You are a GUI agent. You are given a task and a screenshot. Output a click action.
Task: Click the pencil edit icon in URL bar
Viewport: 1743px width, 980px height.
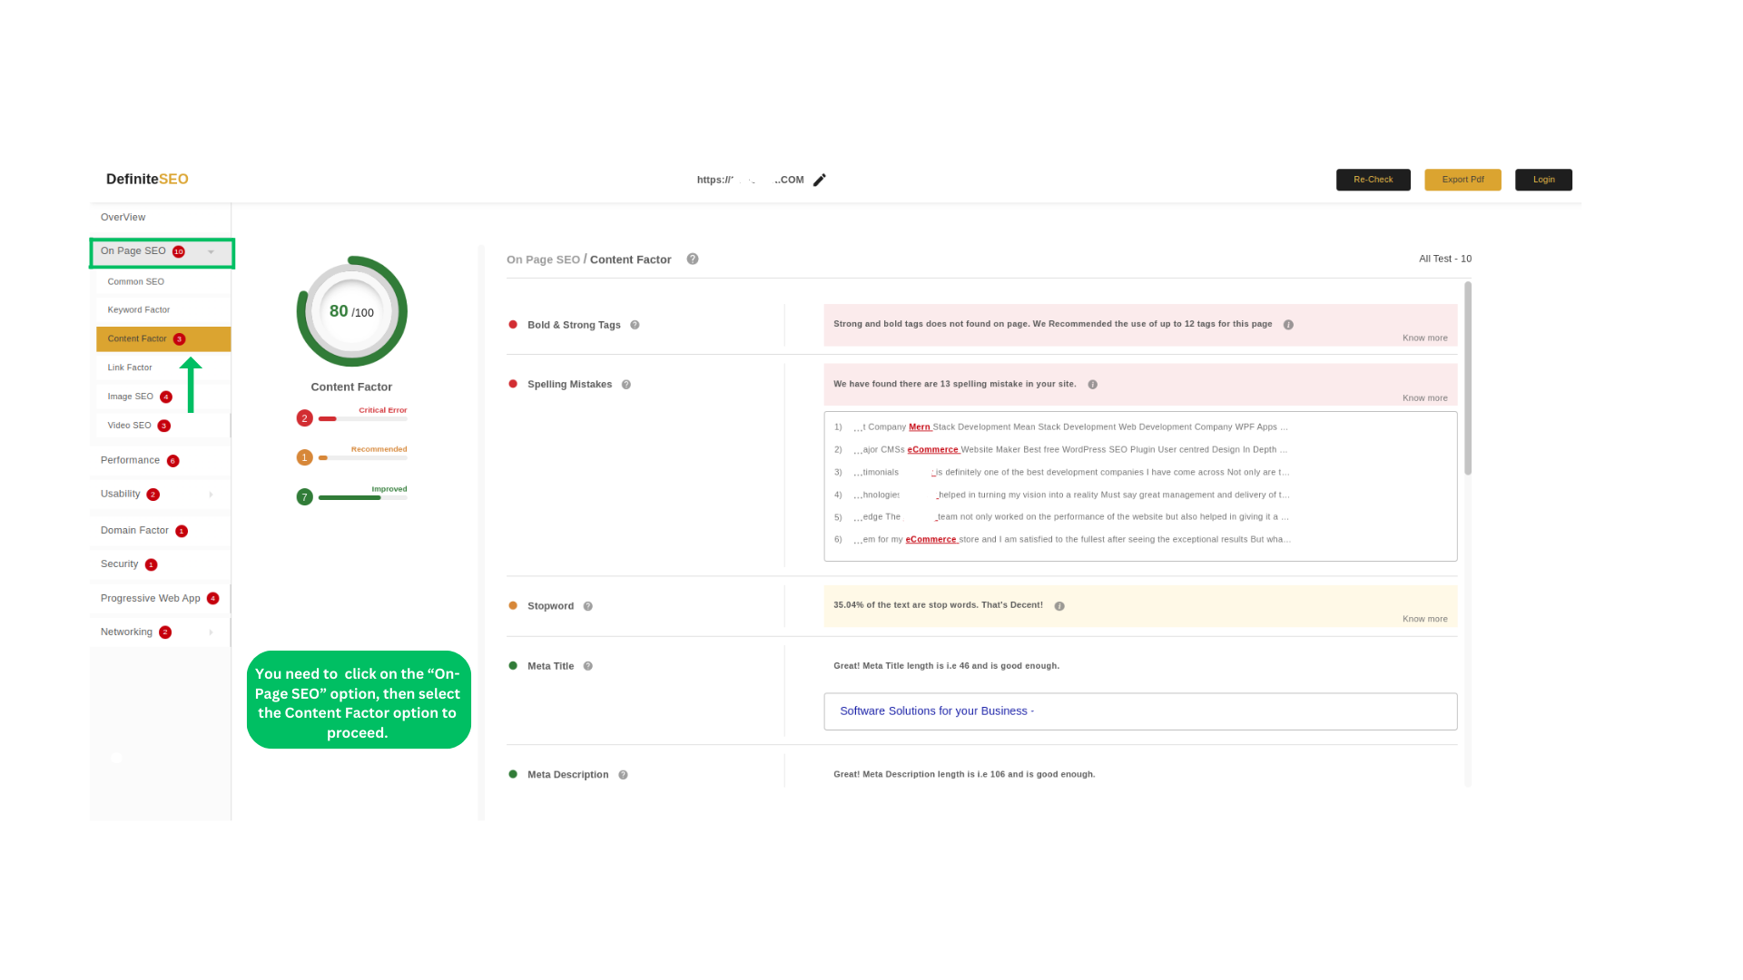click(822, 180)
